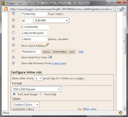Click the Format section label
The height and width of the screenshot is (117, 128).
click(x=17, y=83)
